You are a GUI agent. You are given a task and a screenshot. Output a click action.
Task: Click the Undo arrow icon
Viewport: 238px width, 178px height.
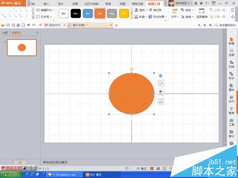point(29,25)
